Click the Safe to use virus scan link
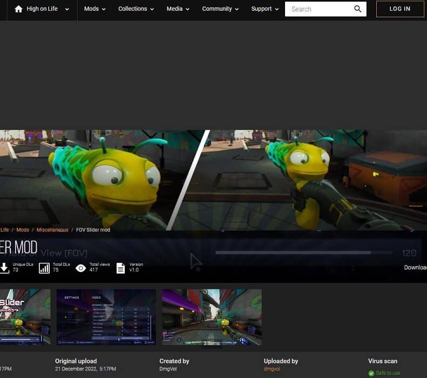The image size is (427, 378). click(x=388, y=373)
